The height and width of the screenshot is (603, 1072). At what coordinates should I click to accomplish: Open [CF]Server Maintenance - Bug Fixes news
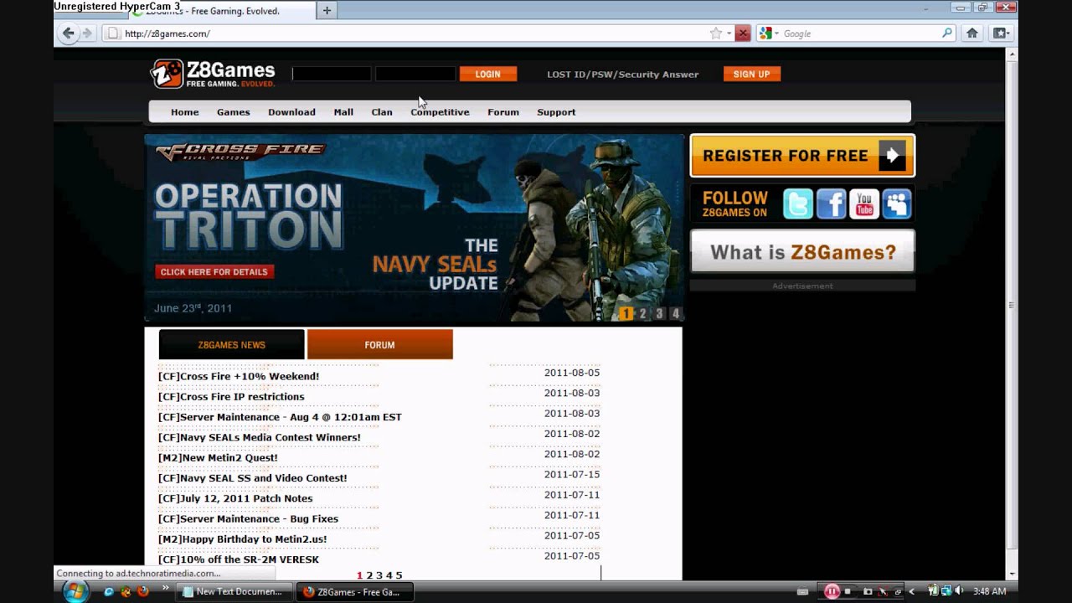coord(248,519)
